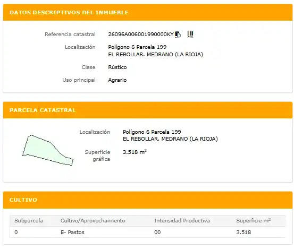This screenshot has height=250, width=294.
Task: Click the Rústico class value
Action: 117,67
